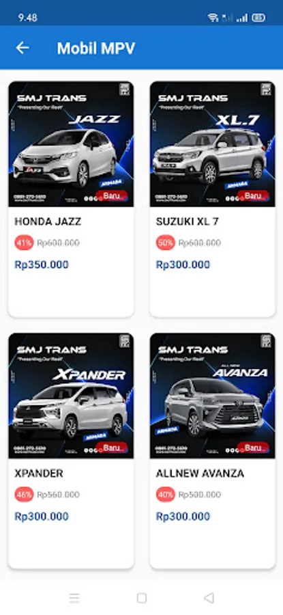Tap the Mobil MPV page title
283x615 pixels.
tap(96, 49)
